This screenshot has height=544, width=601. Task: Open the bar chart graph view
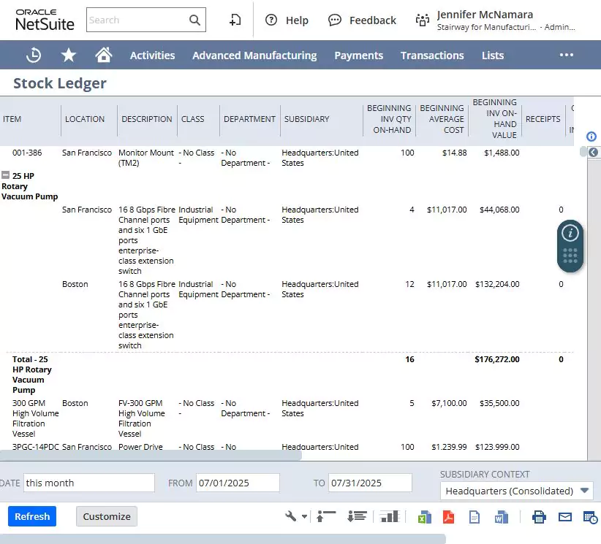tap(390, 516)
